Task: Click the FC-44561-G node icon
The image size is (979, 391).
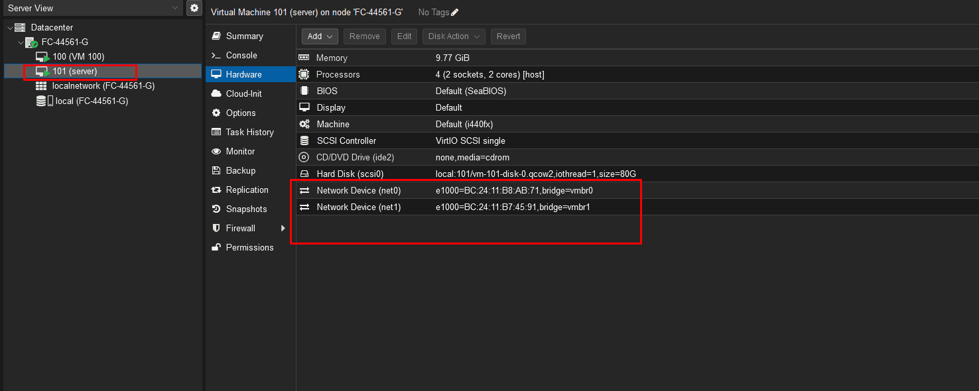Action: tap(31, 42)
